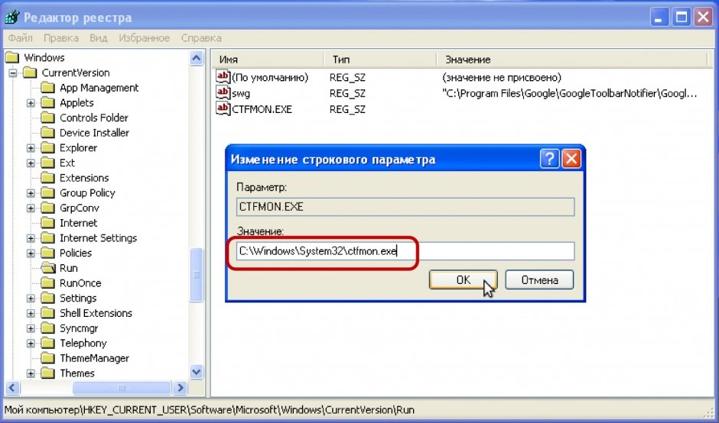Select the Internet Settings folder icon

47,238
